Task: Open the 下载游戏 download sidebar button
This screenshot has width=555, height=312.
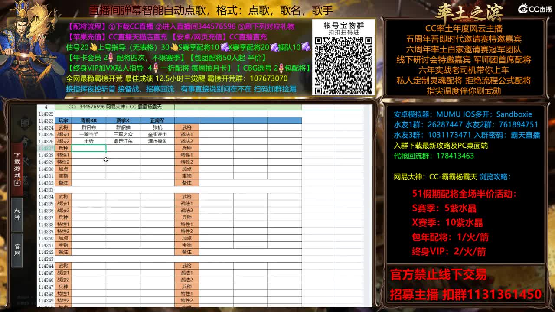Action: click(x=17, y=169)
